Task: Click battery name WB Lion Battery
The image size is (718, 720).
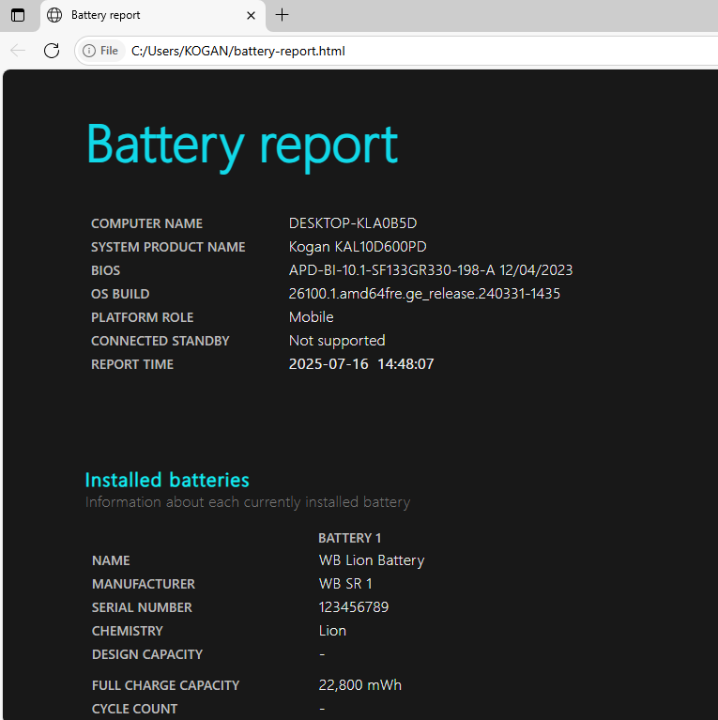Action: click(x=371, y=560)
